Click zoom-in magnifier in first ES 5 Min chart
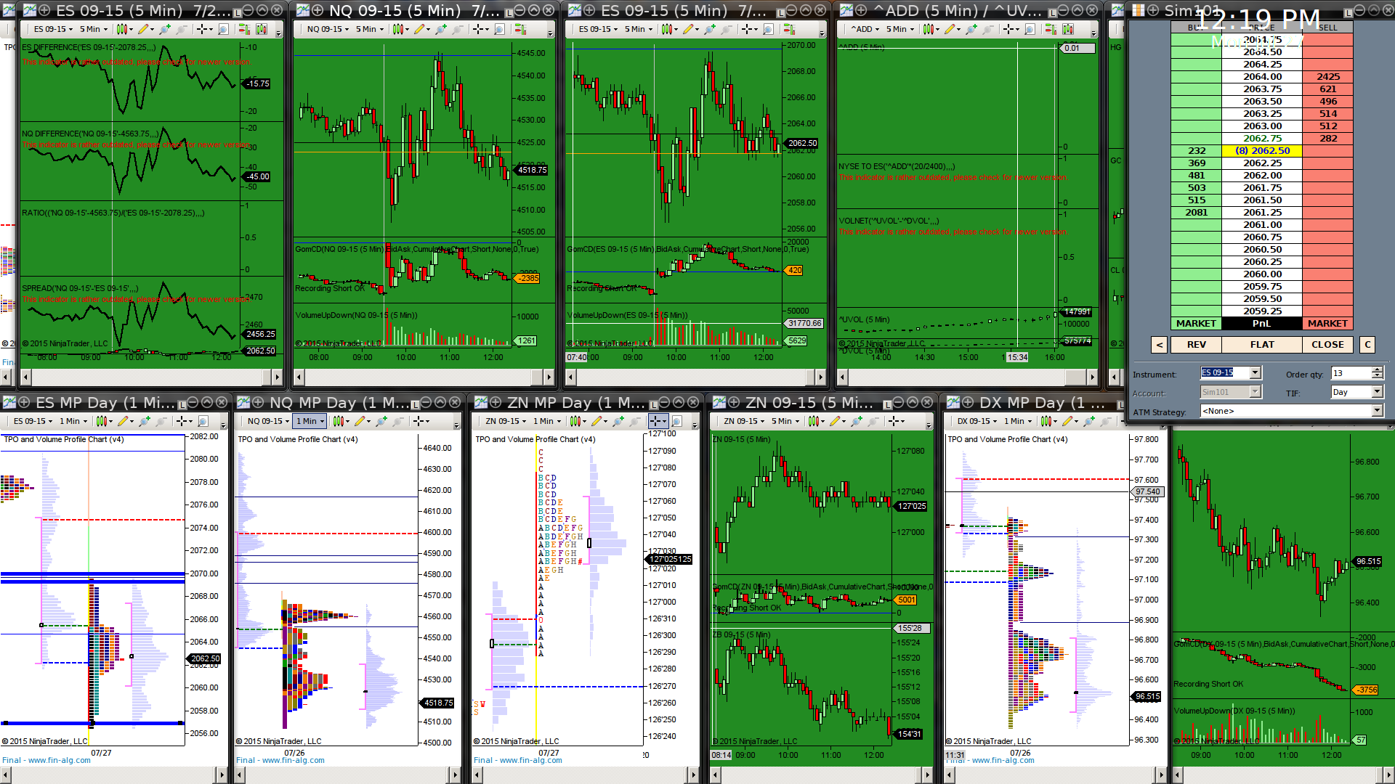The image size is (1395, 784). (164, 29)
